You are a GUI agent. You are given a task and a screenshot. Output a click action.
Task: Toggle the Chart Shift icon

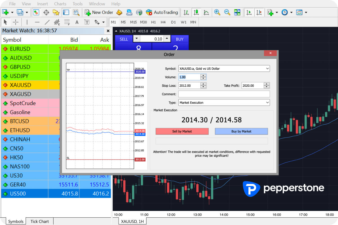pyautogui.click(x=259, y=12)
